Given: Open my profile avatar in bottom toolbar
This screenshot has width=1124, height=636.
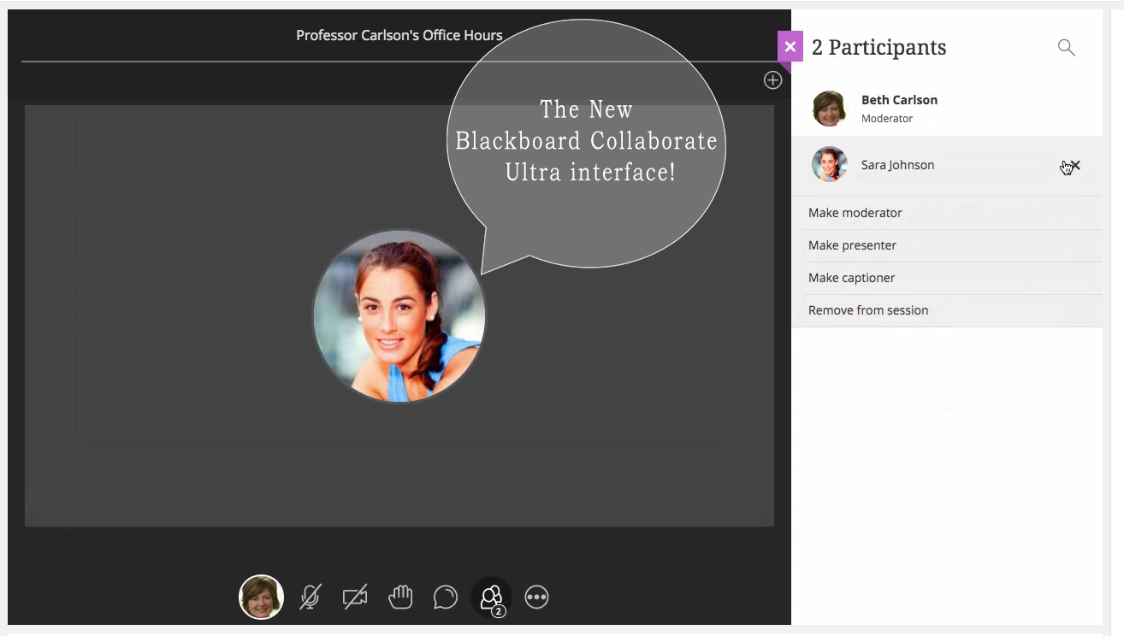Looking at the screenshot, I should (x=261, y=597).
